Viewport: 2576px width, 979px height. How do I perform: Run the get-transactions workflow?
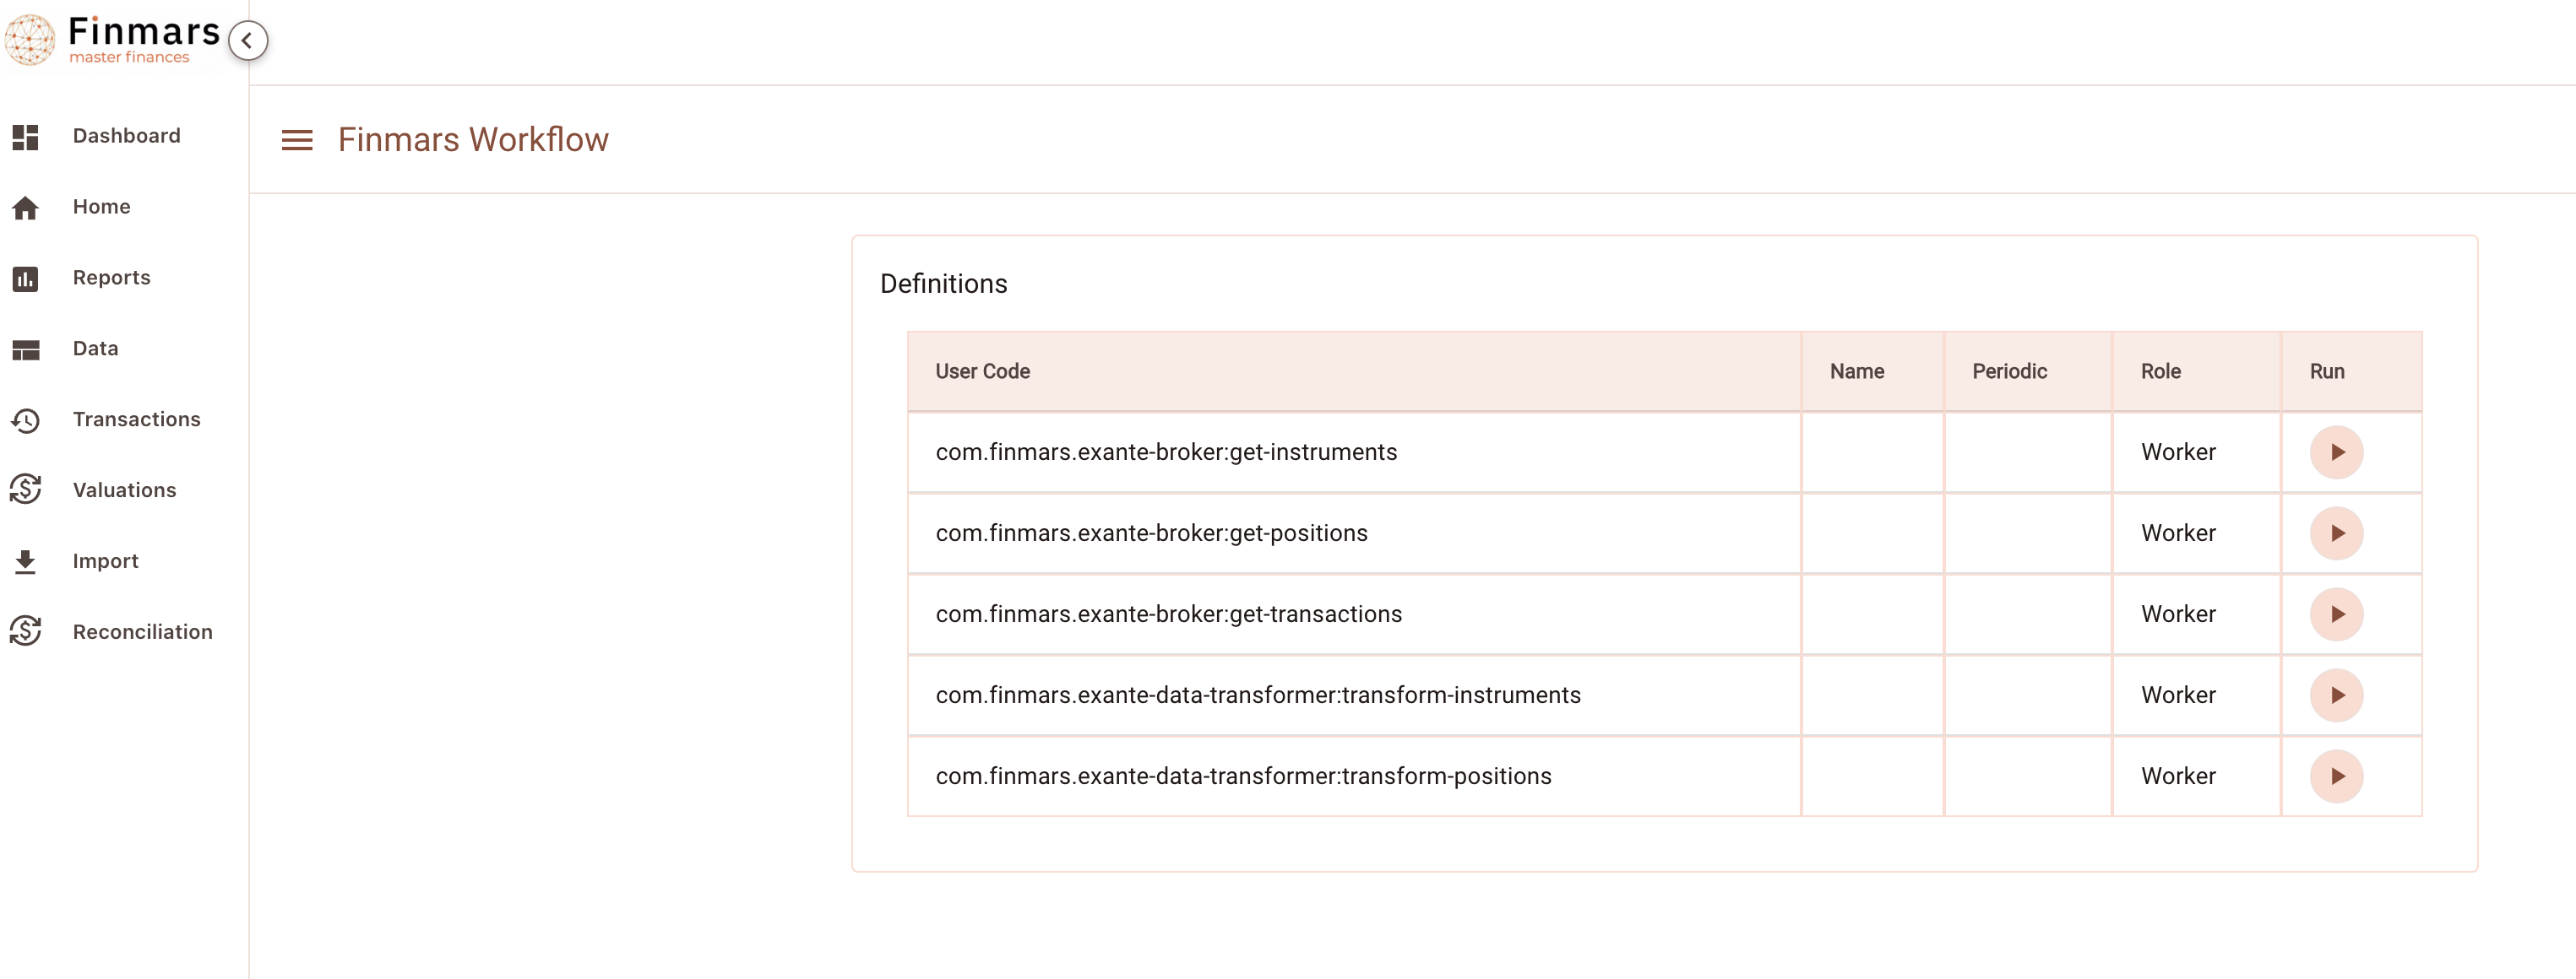(2336, 614)
